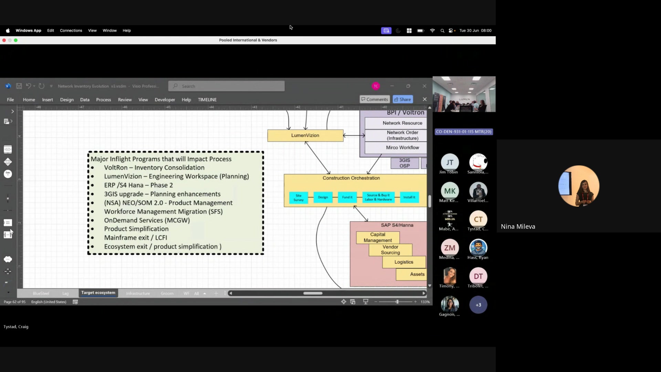This screenshot has height=372, width=661.
Task: Click the +3 more participants bubble
Action: pyautogui.click(x=478, y=305)
